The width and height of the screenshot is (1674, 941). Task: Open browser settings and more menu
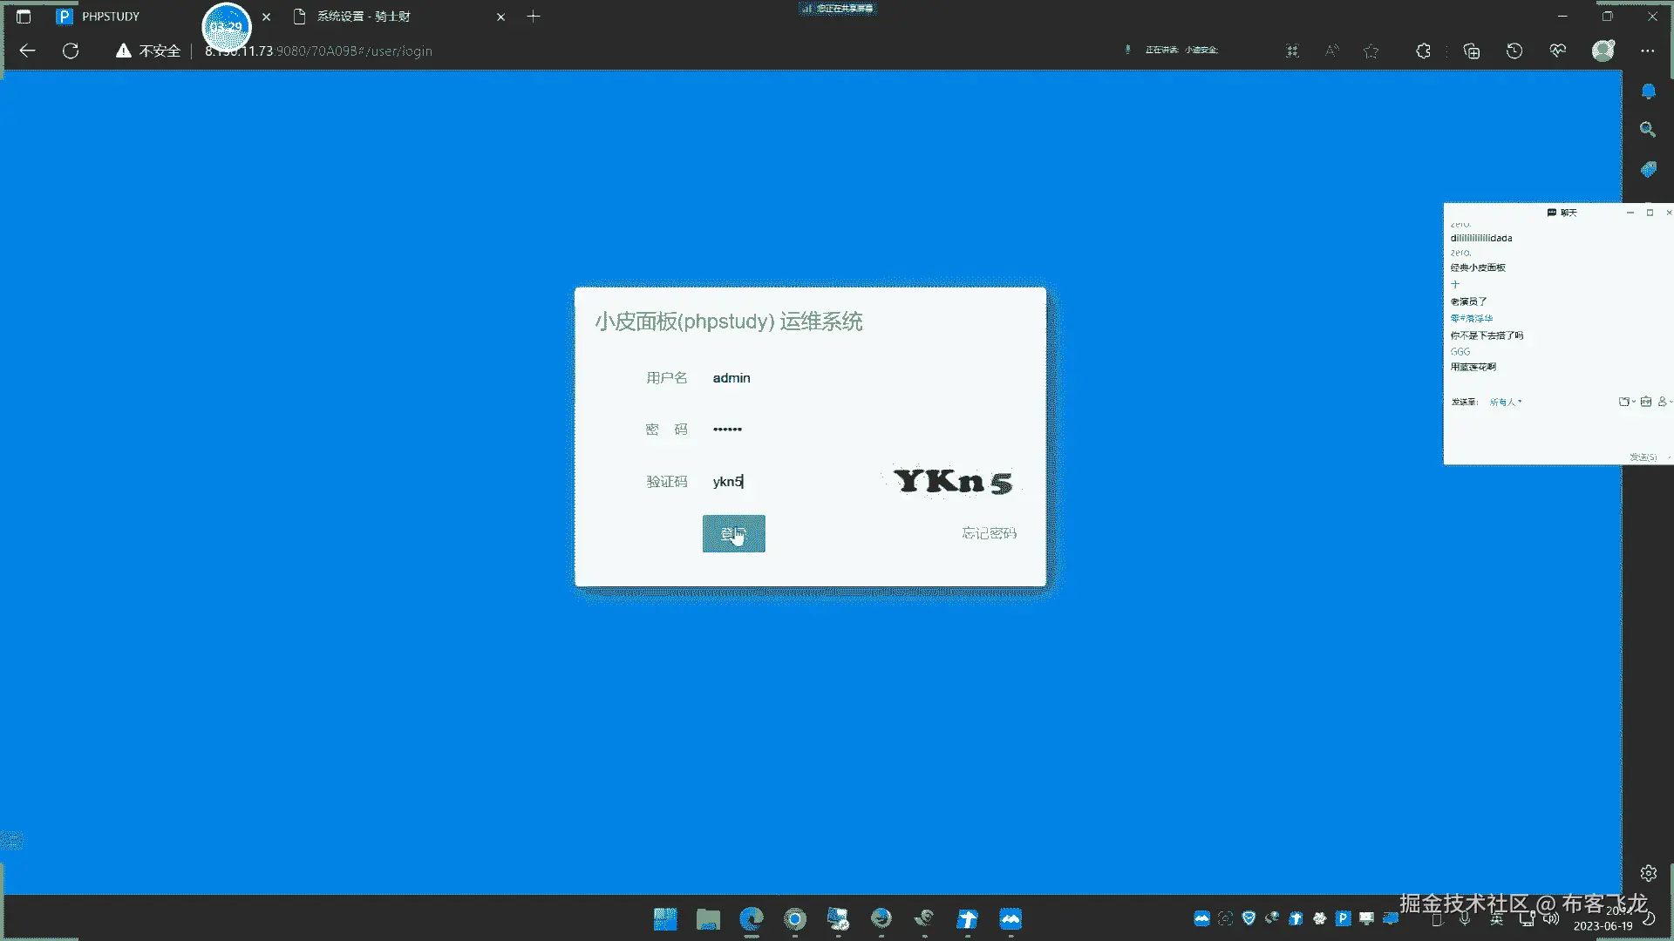click(x=1647, y=51)
